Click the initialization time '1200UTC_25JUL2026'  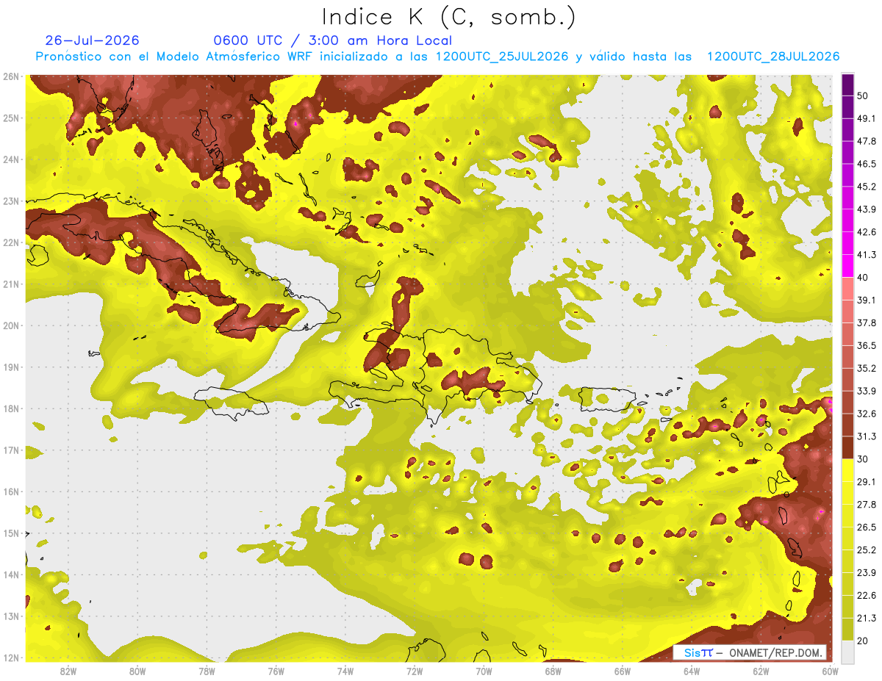tap(502, 57)
